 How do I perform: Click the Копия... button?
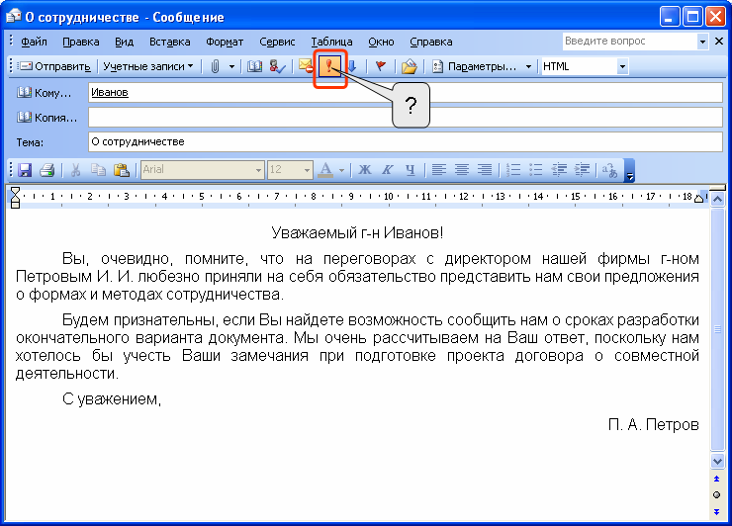click(x=46, y=118)
